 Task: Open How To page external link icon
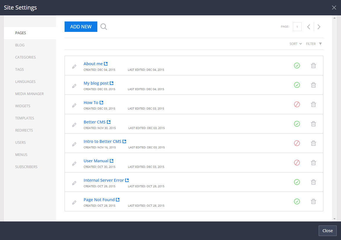coord(101,103)
